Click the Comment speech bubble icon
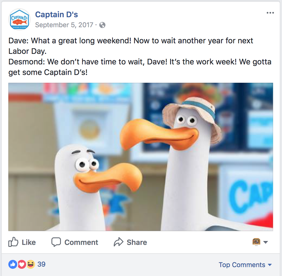This screenshot has height=276, width=282. (x=56, y=242)
